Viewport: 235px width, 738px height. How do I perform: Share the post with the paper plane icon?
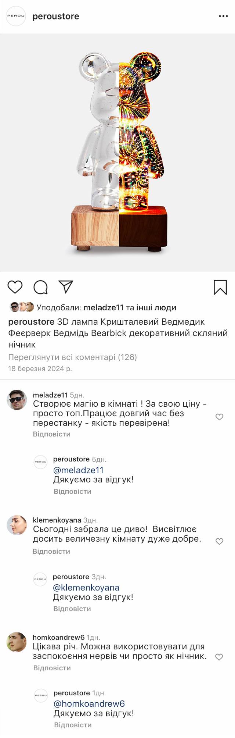point(66,287)
